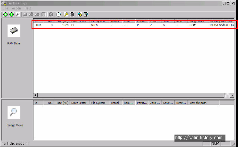Click the RAM Disks label
This screenshot has width=238, height=147.
pos(14,43)
